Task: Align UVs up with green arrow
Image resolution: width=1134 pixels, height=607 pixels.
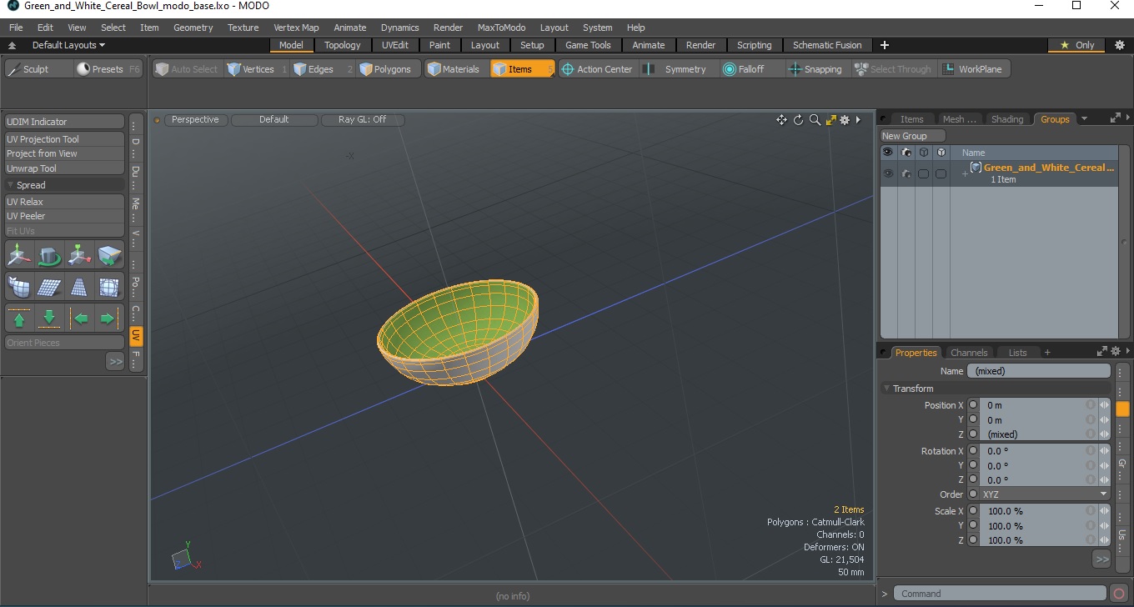Action: 19,319
